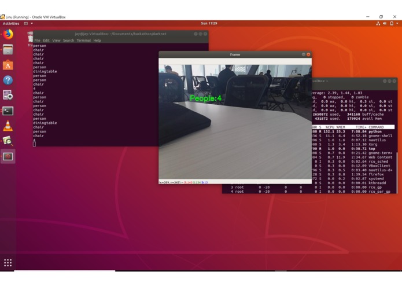Restore the VirtualBox host window
The image size is (402, 286).
coord(381,17)
